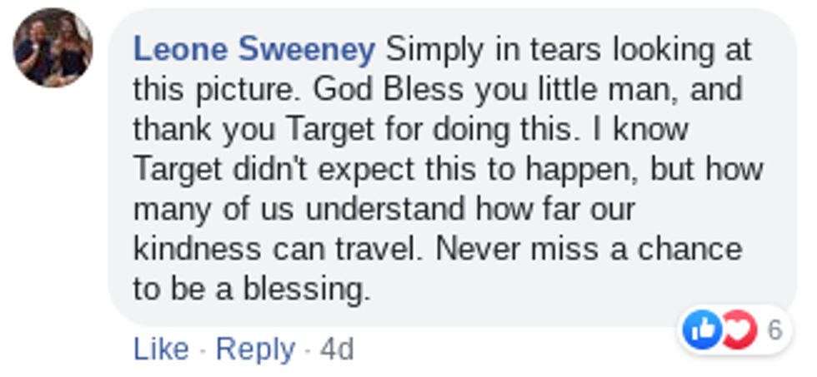
Task: Click the phrase "God Bless you little man"
Action: click(x=400, y=90)
